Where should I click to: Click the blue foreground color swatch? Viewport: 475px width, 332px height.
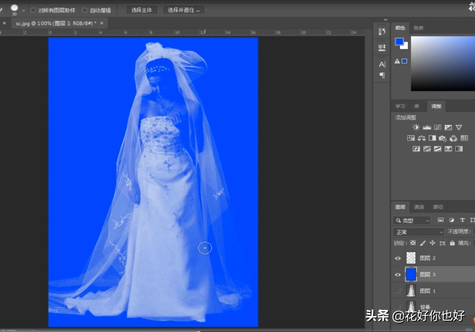[399, 42]
